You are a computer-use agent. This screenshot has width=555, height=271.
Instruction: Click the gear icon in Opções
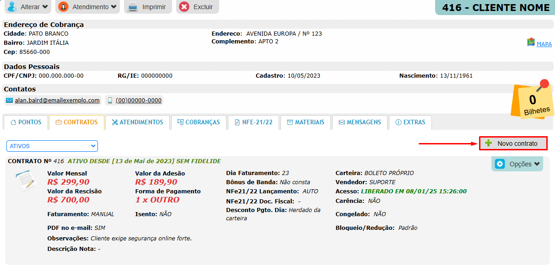(500, 164)
